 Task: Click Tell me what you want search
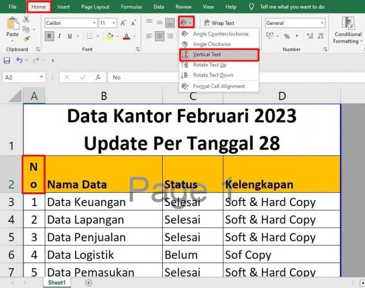click(x=292, y=7)
